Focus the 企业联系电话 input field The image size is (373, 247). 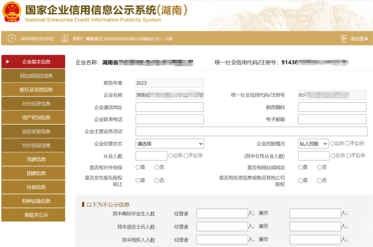point(170,119)
